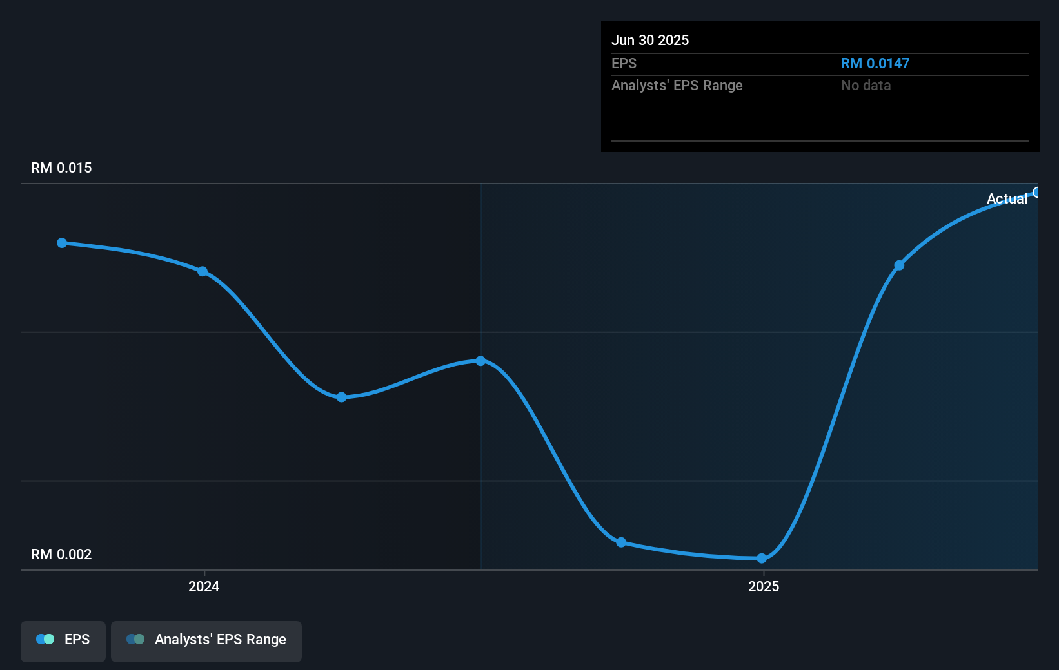This screenshot has width=1059, height=670.
Task: Select the EPS point at the local dip in 2024
Action: pyautogui.click(x=342, y=397)
